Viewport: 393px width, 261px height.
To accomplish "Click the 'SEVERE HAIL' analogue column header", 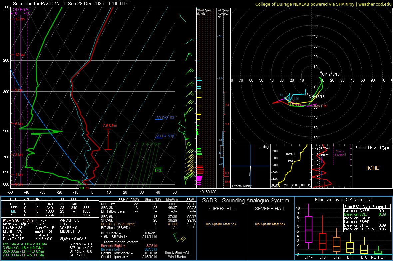I will (270, 209).
